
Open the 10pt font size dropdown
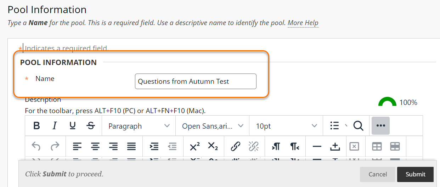pyautogui.click(x=286, y=126)
